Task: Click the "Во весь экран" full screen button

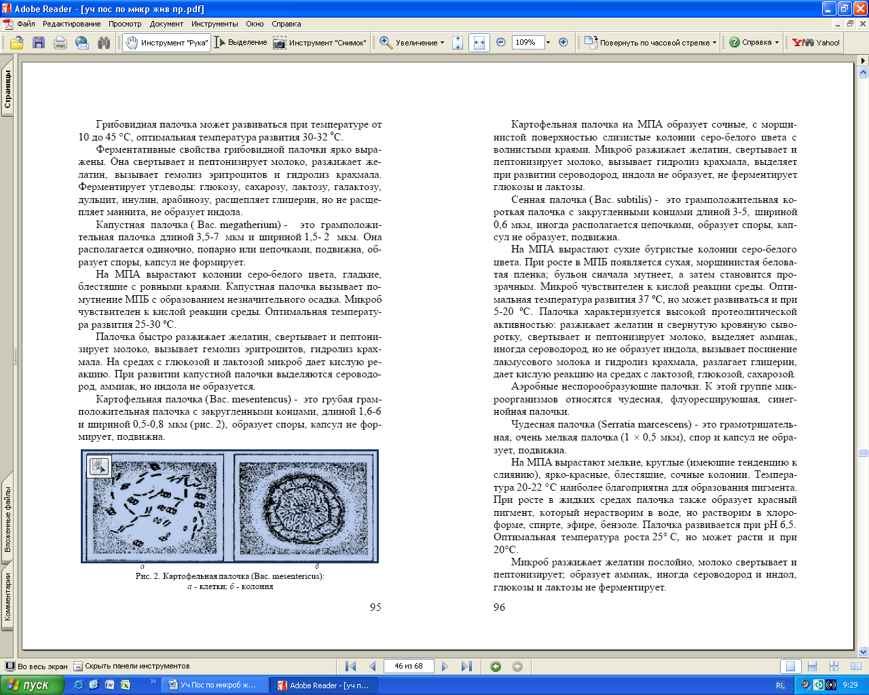Action: point(37,666)
